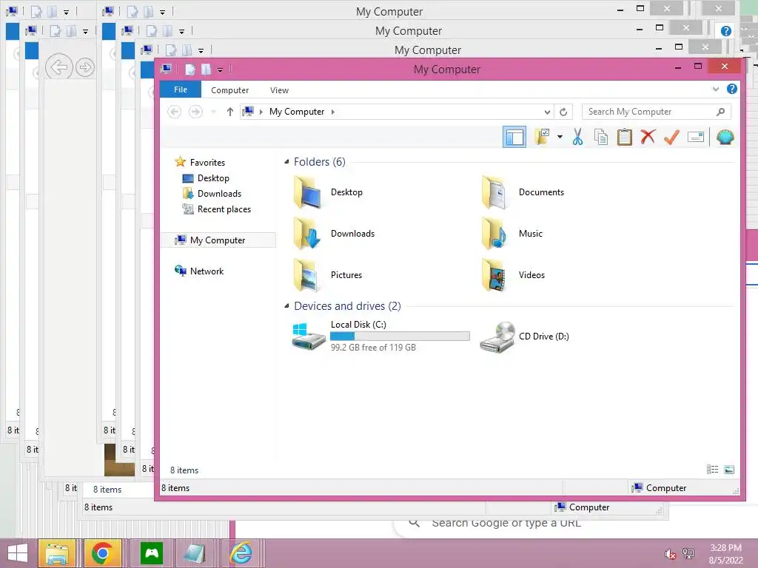
Task: Click the red X Delete icon
Action: tap(648, 137)
